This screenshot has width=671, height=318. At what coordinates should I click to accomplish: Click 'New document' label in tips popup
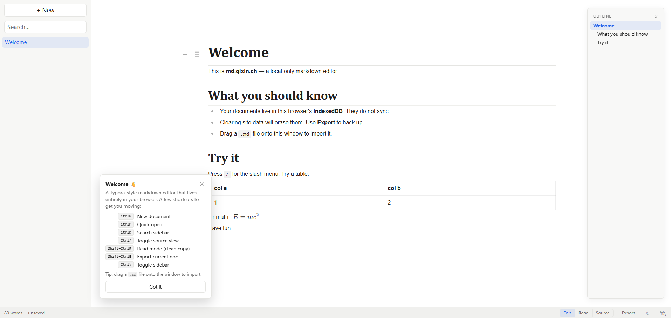154,216
